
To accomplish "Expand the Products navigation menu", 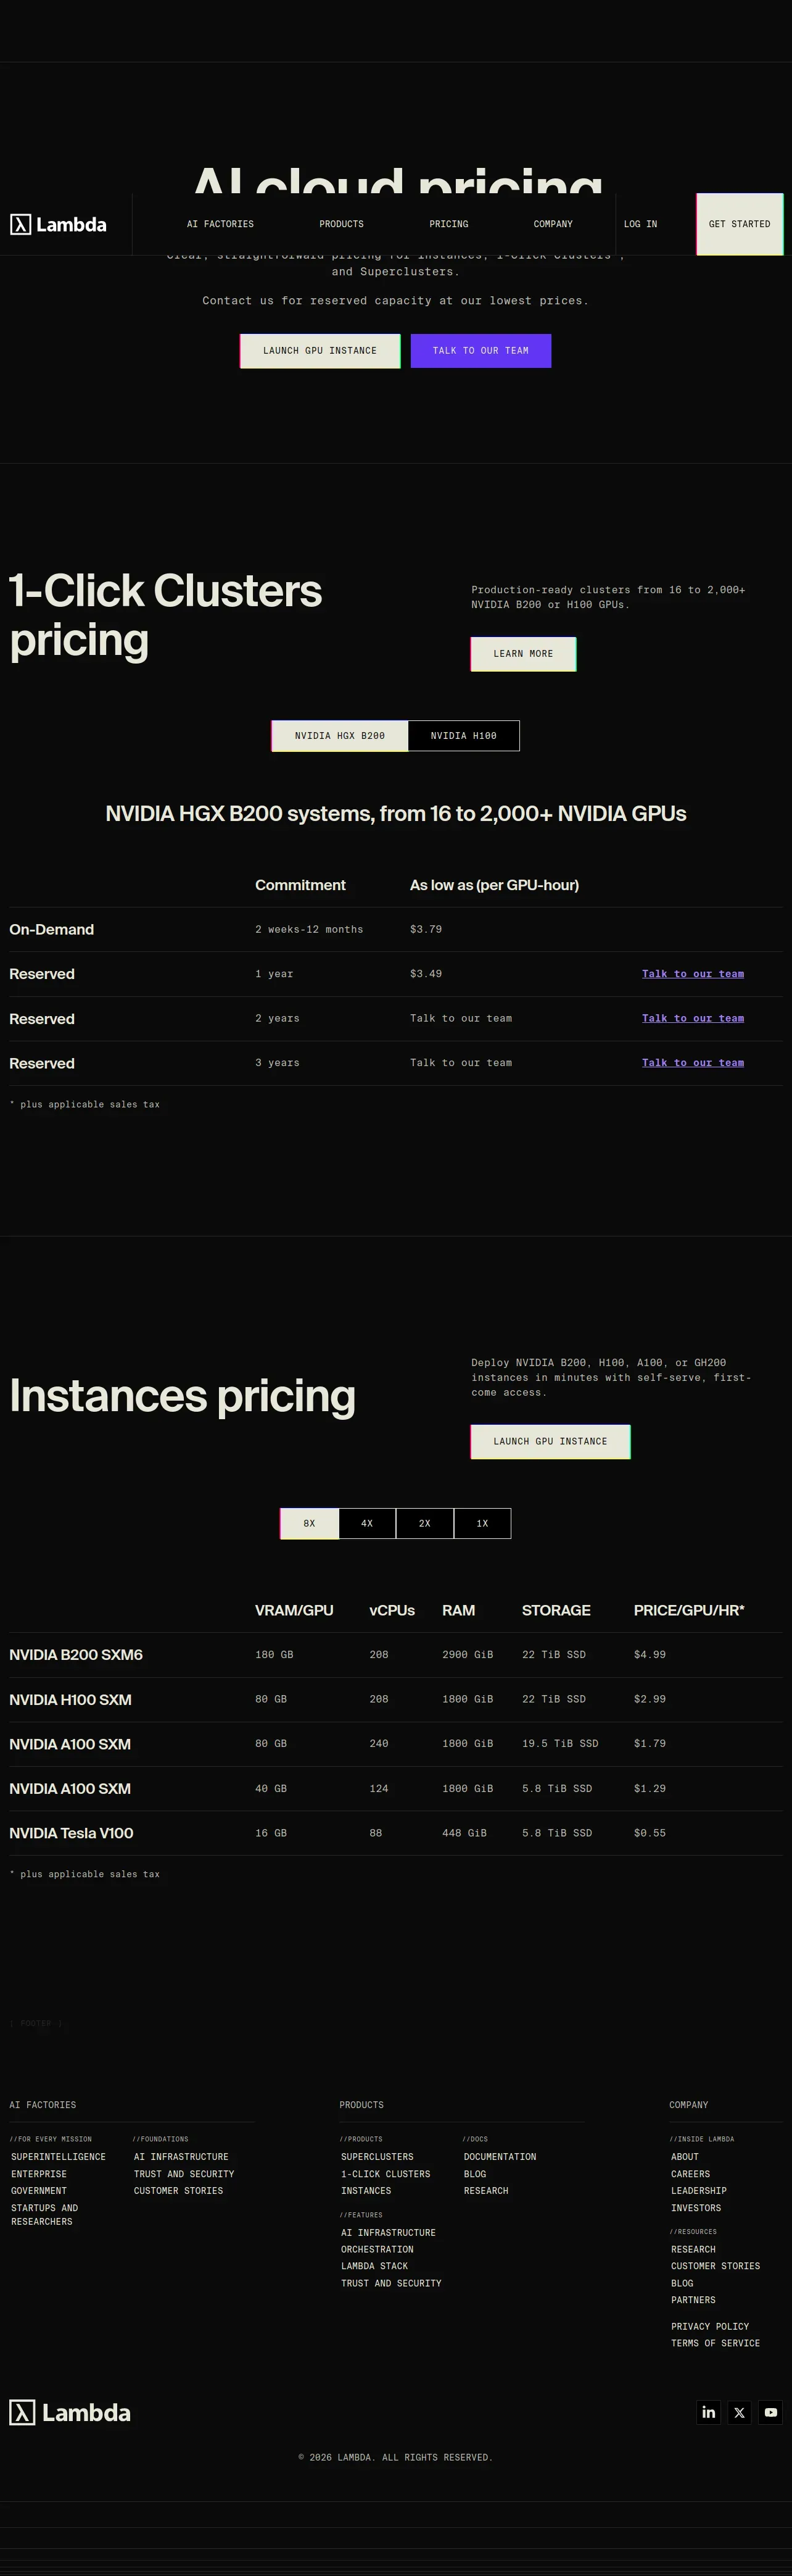I will coord(342,224).
